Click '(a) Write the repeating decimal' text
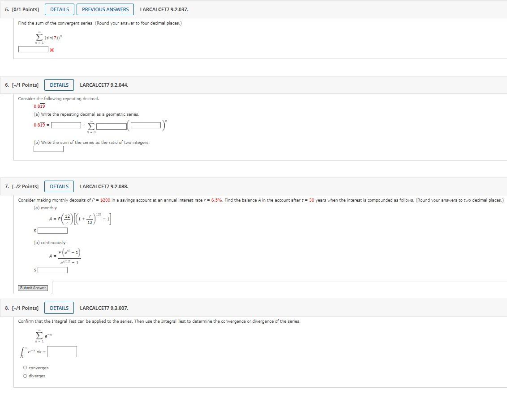This screenshot has width=507, height=397. [86, 114]
